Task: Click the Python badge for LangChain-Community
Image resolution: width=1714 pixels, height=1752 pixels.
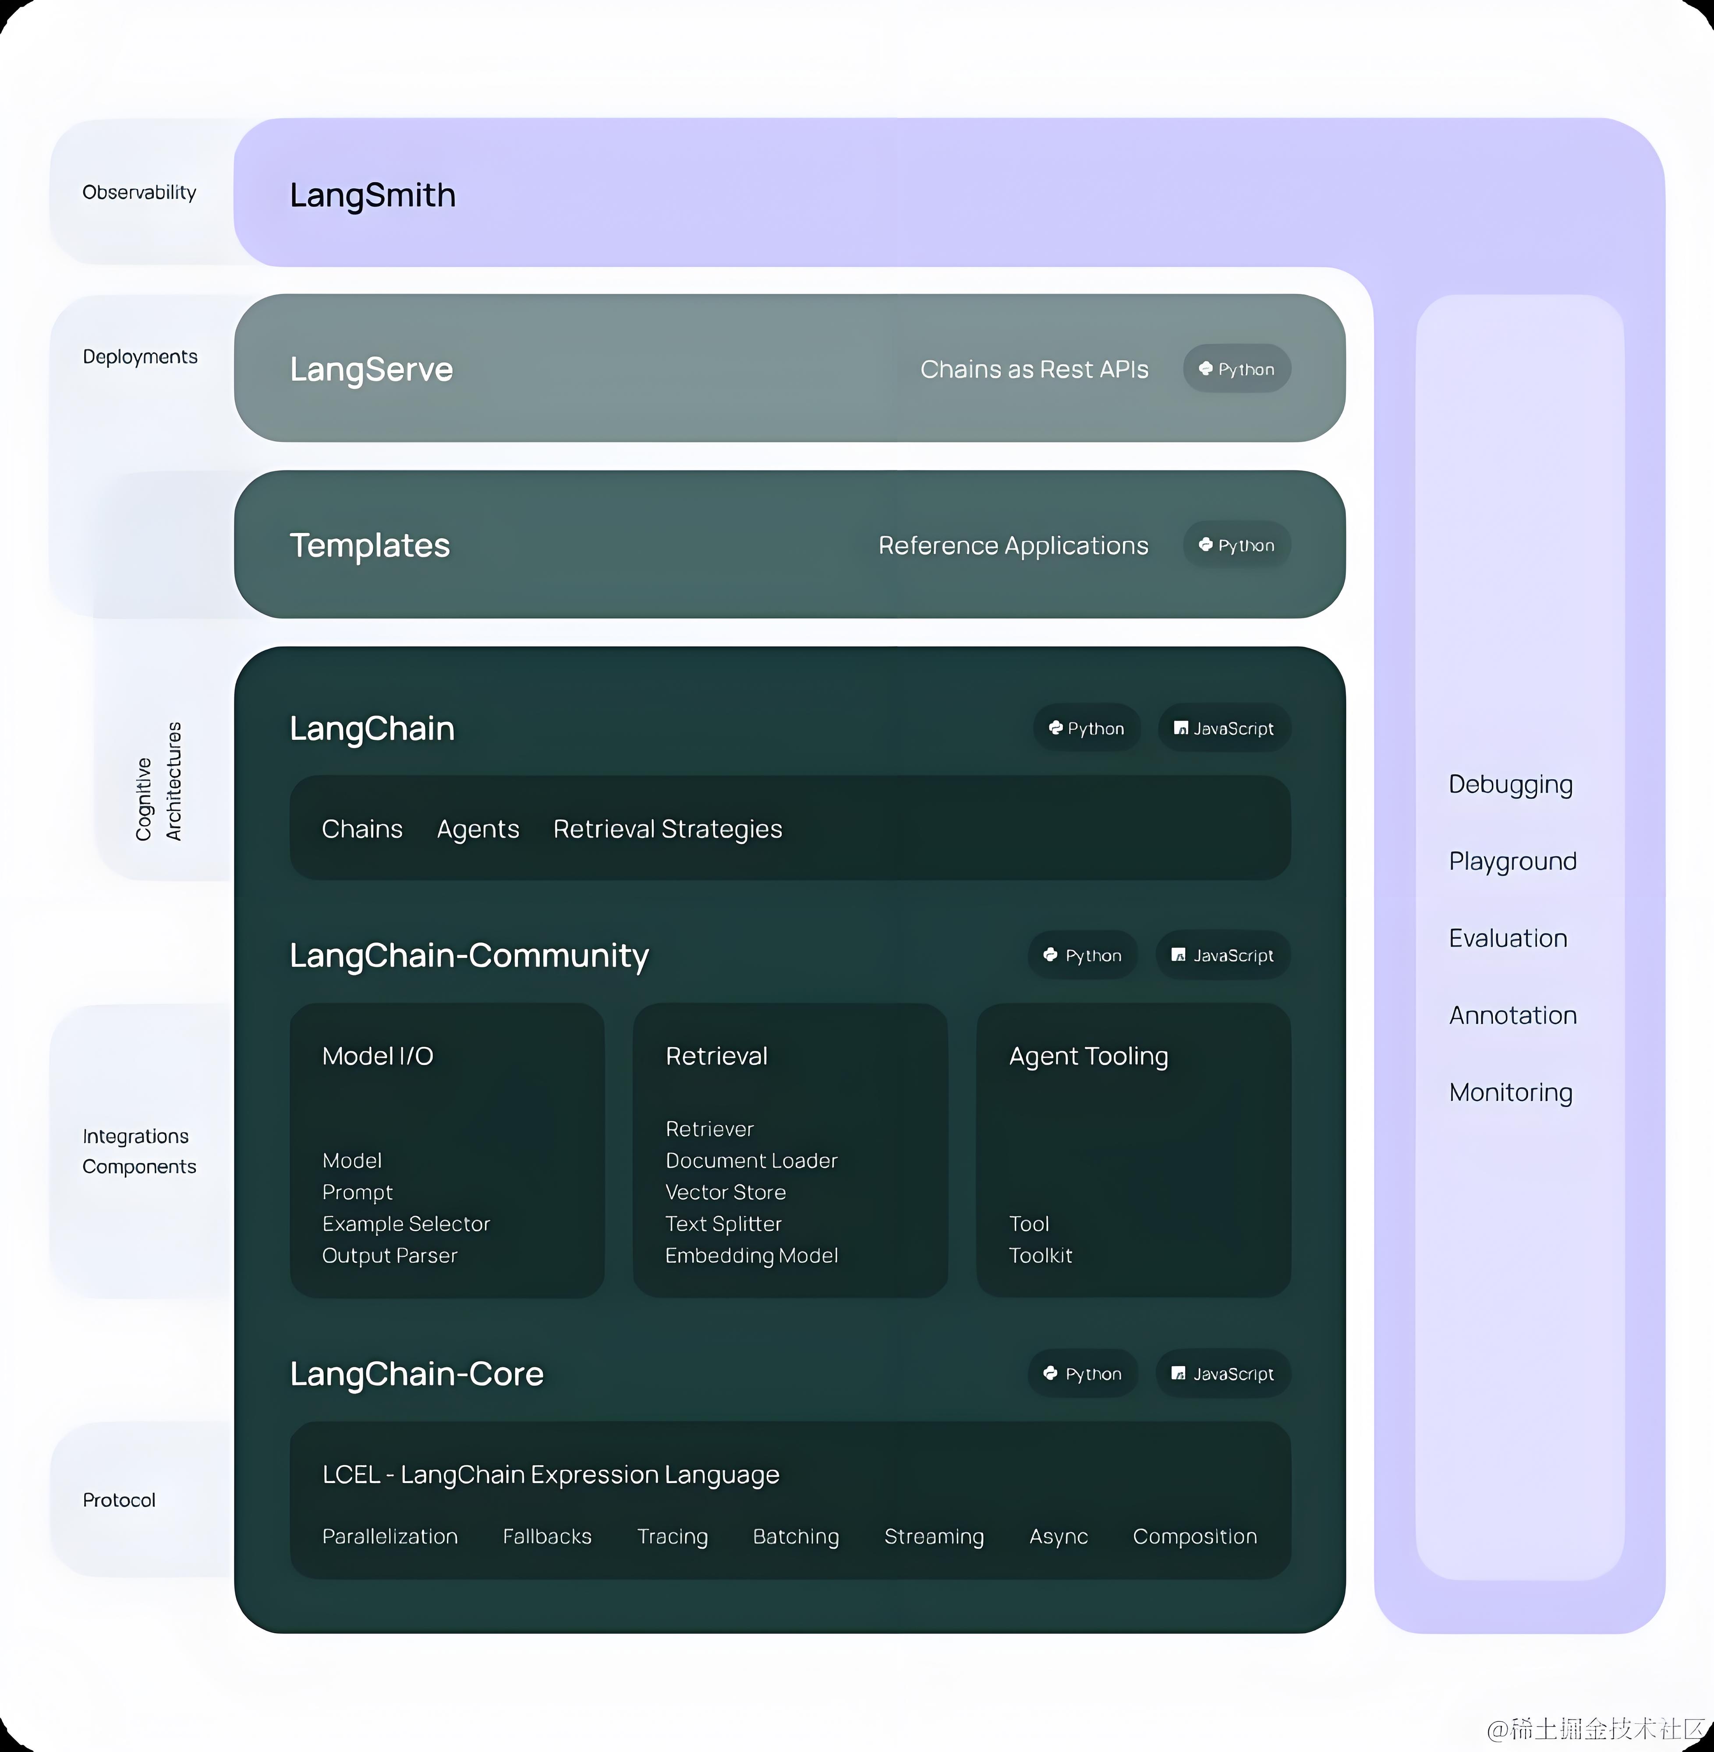Action: 1082,956
